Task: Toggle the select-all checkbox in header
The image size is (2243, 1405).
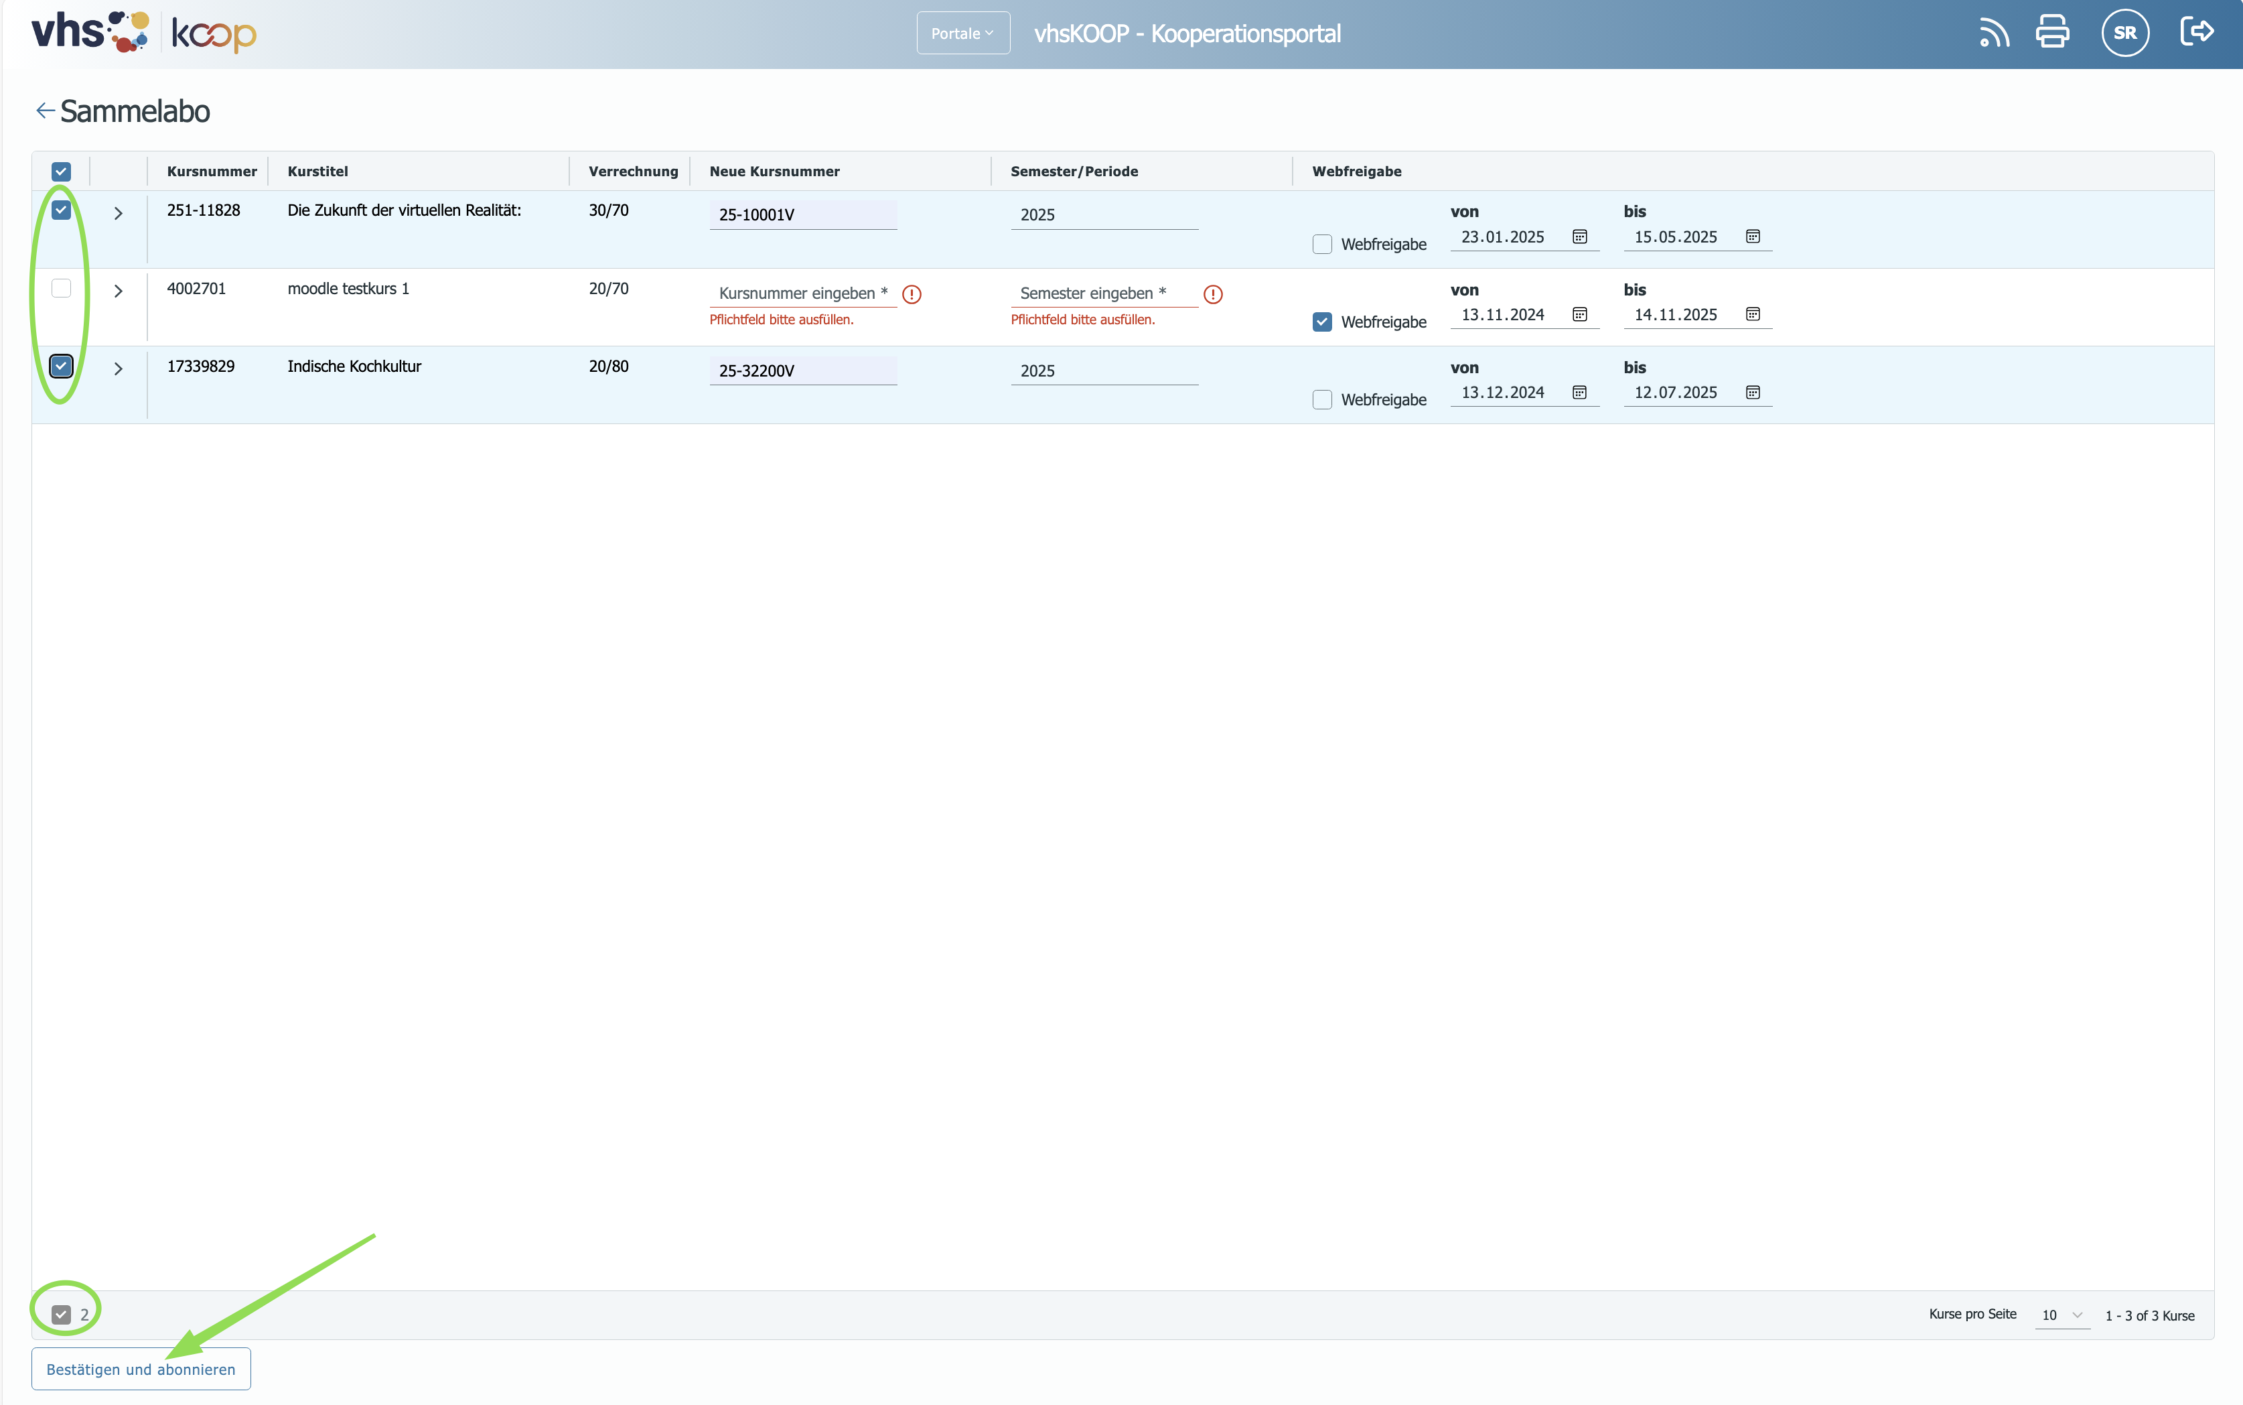Action: (x=62, y=172)
